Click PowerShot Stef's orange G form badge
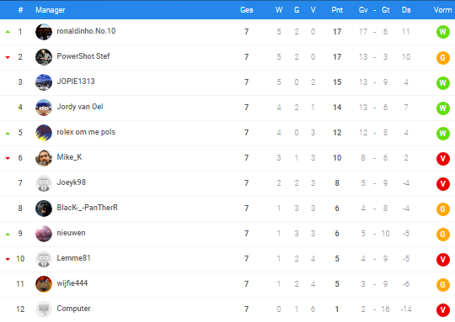 (443, 58)
